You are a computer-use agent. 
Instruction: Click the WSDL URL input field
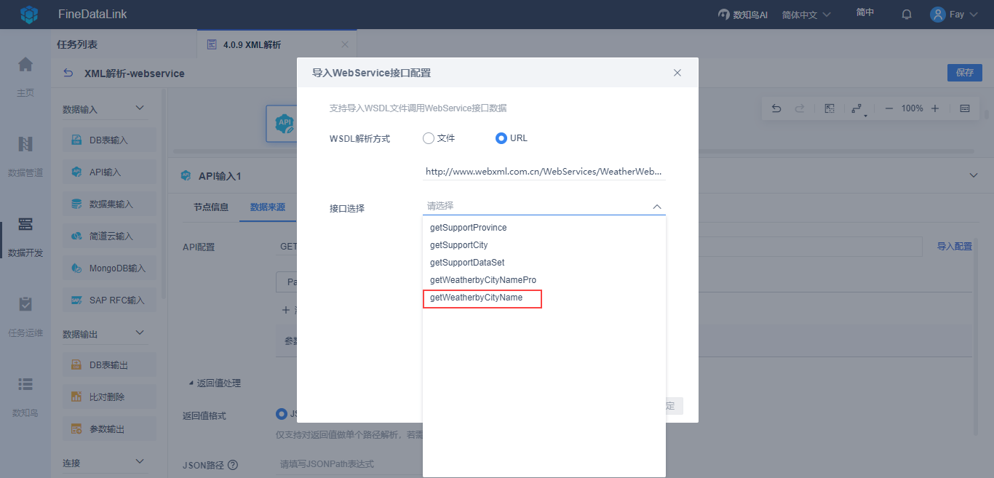pos(544,172)
